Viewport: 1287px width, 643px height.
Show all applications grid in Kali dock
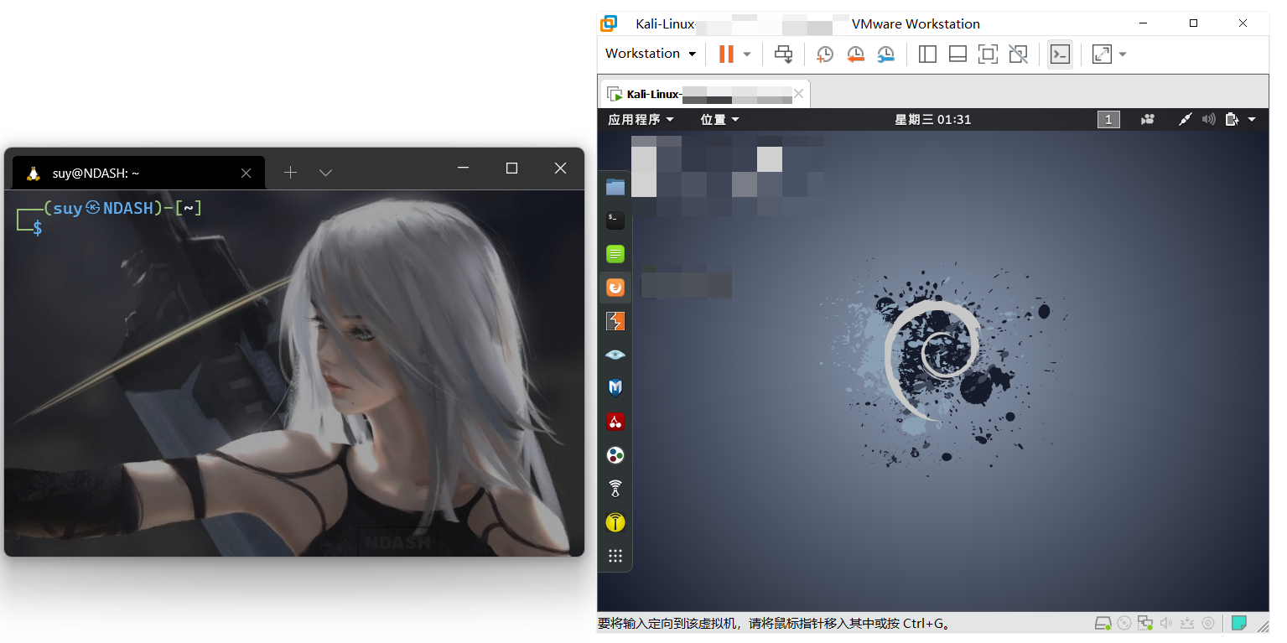pyautogui.click(x=615, y=556)
